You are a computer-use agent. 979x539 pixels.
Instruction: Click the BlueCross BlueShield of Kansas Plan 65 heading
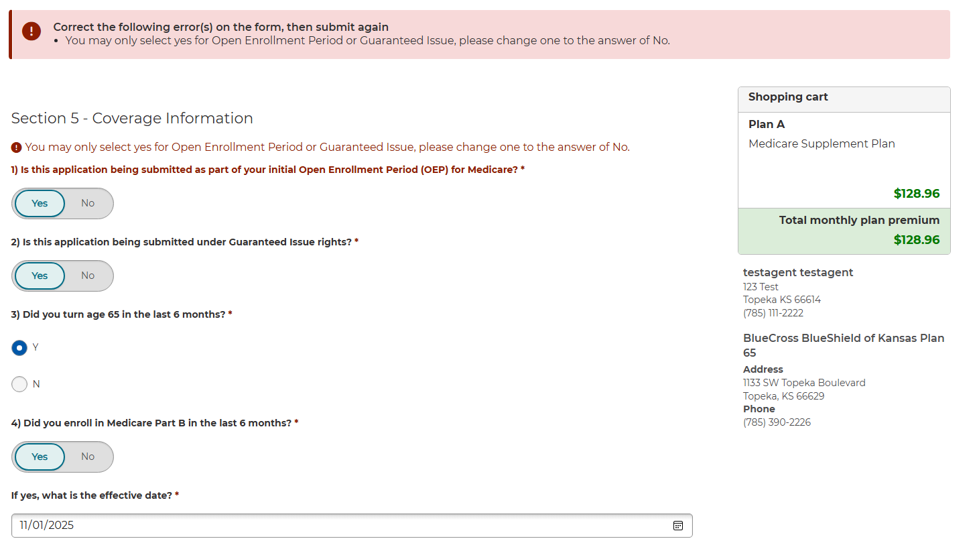click(843, 345)
